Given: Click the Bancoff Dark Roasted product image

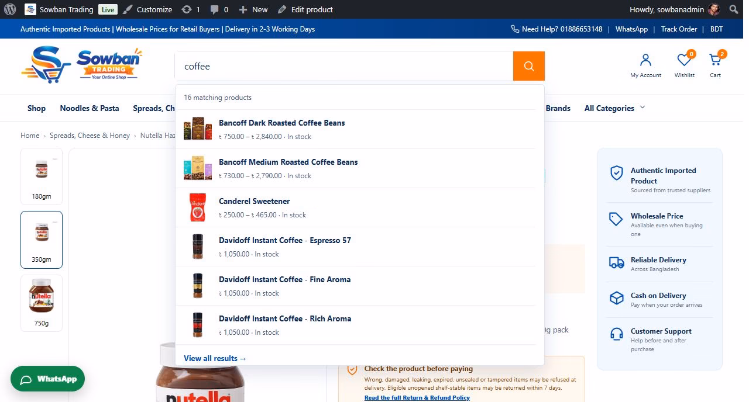Looking at the screenshot, I should 198,129.
